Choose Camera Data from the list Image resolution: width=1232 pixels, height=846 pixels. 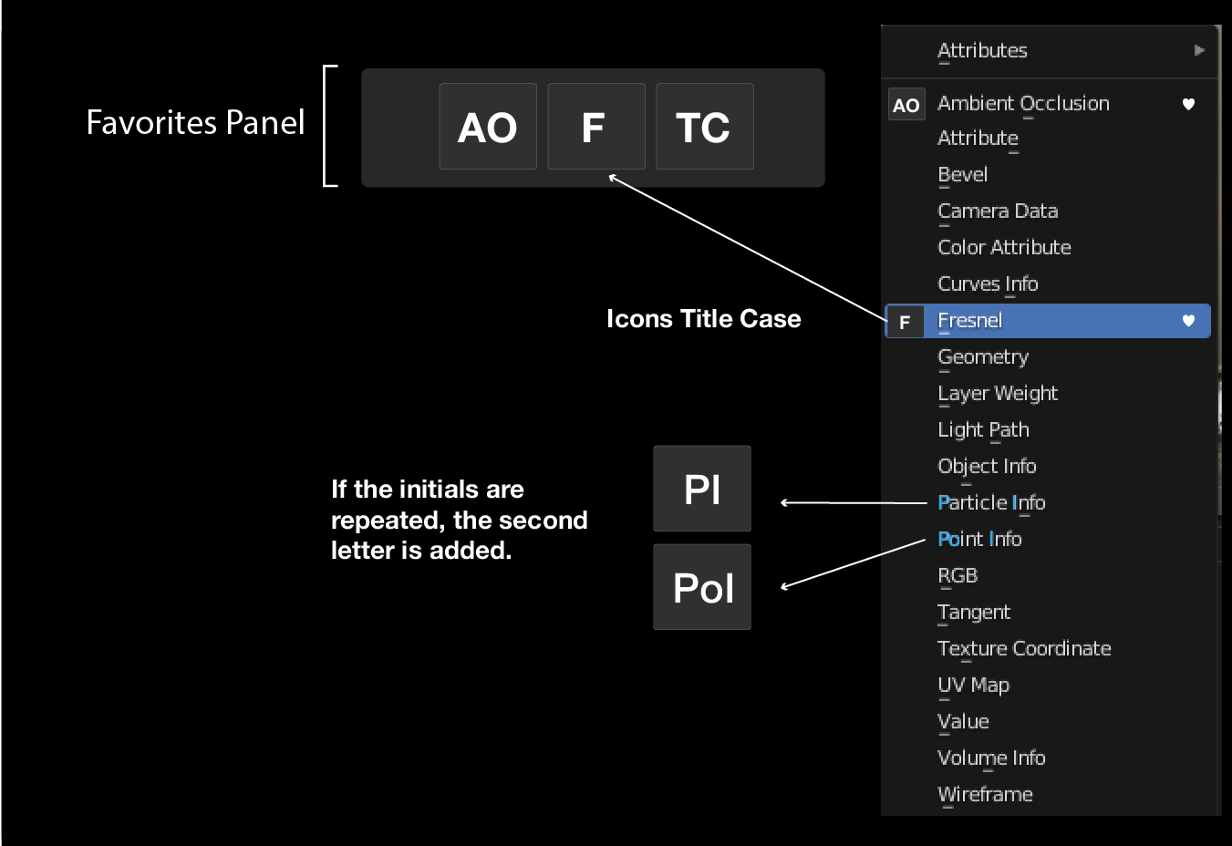click(x=1049, y=211)
